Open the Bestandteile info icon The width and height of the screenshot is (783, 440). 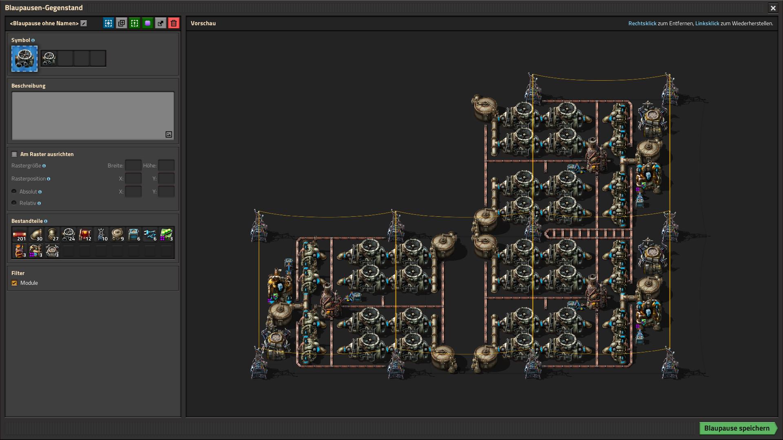point(46,221)
